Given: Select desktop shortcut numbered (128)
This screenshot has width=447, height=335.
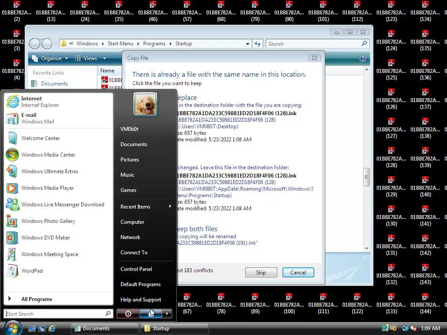Looking at the screenshot, I should (x=392, y=157).
